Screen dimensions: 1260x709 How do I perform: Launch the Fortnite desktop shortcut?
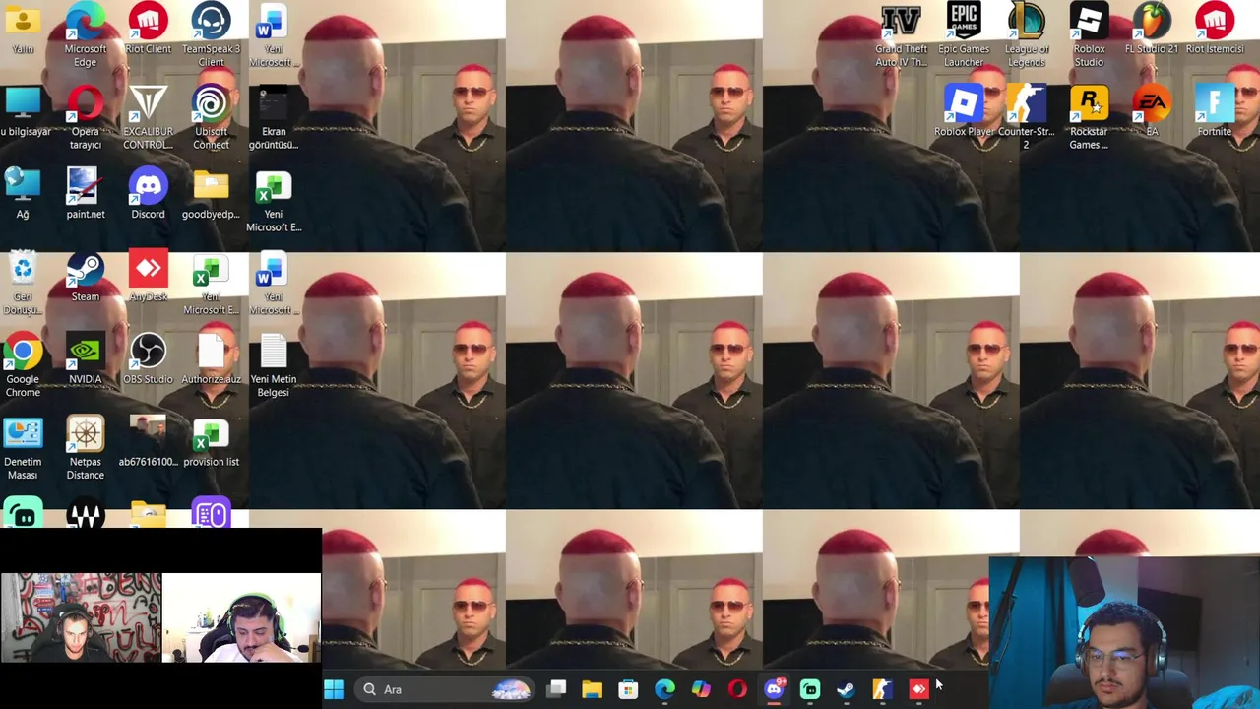pos(1215,111)
